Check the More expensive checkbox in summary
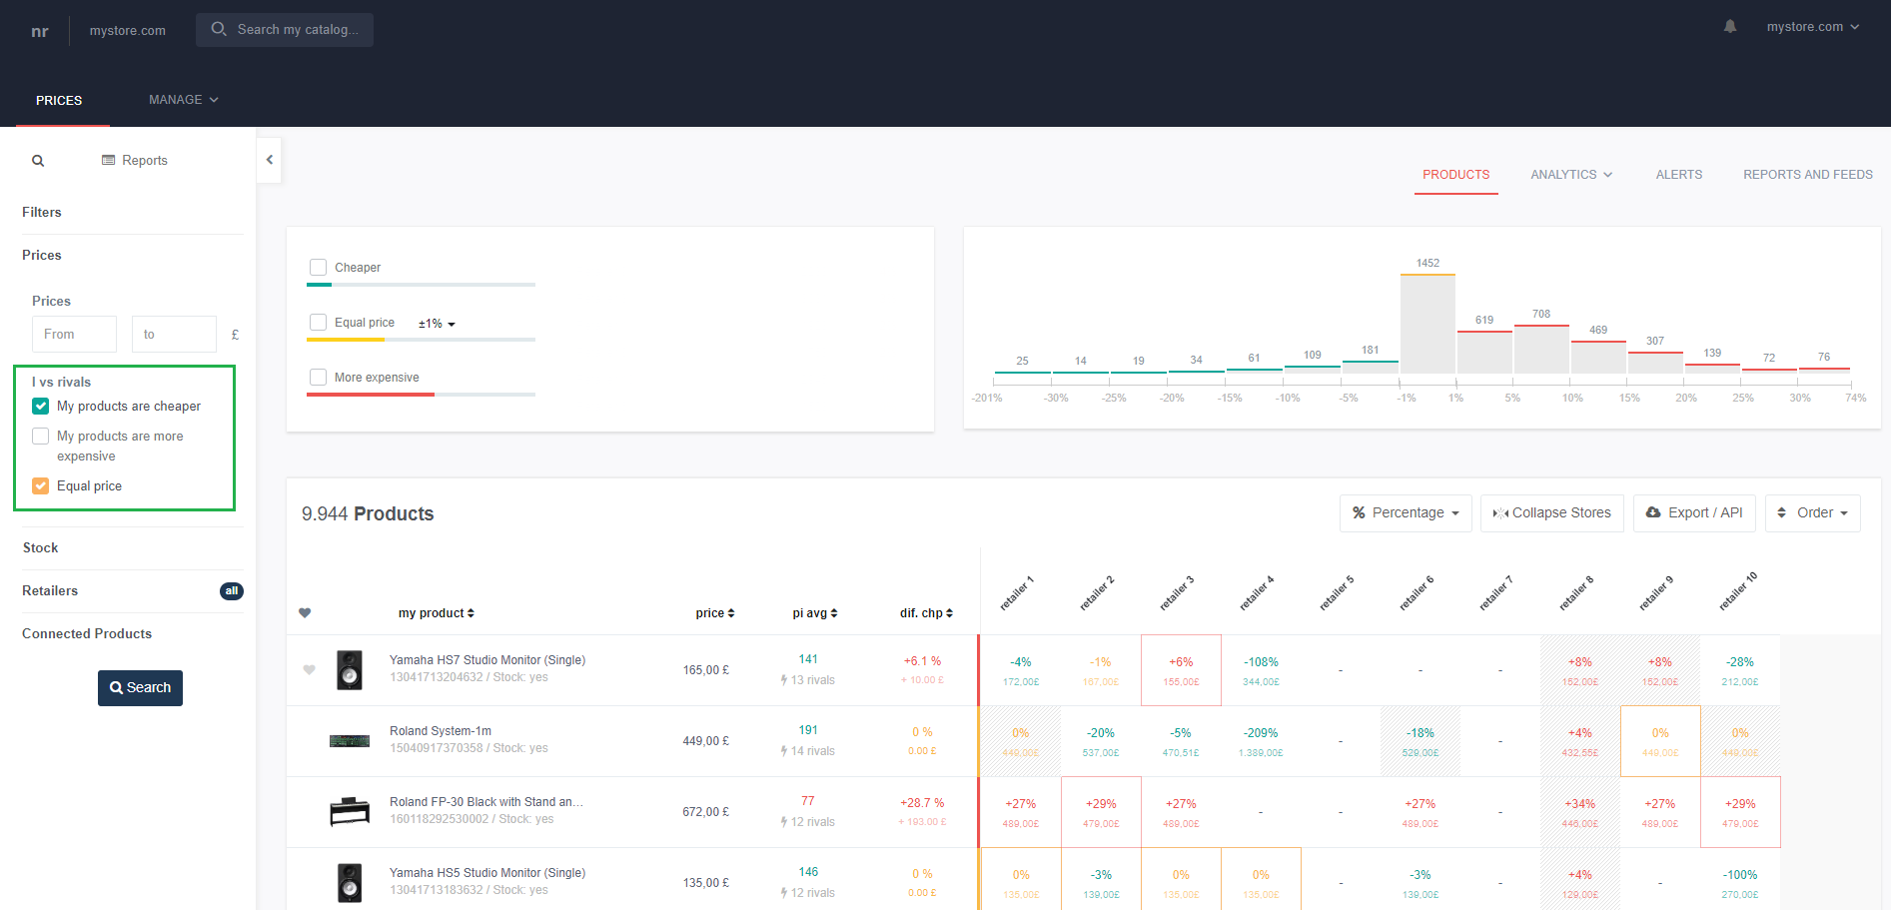 point(319,378)
